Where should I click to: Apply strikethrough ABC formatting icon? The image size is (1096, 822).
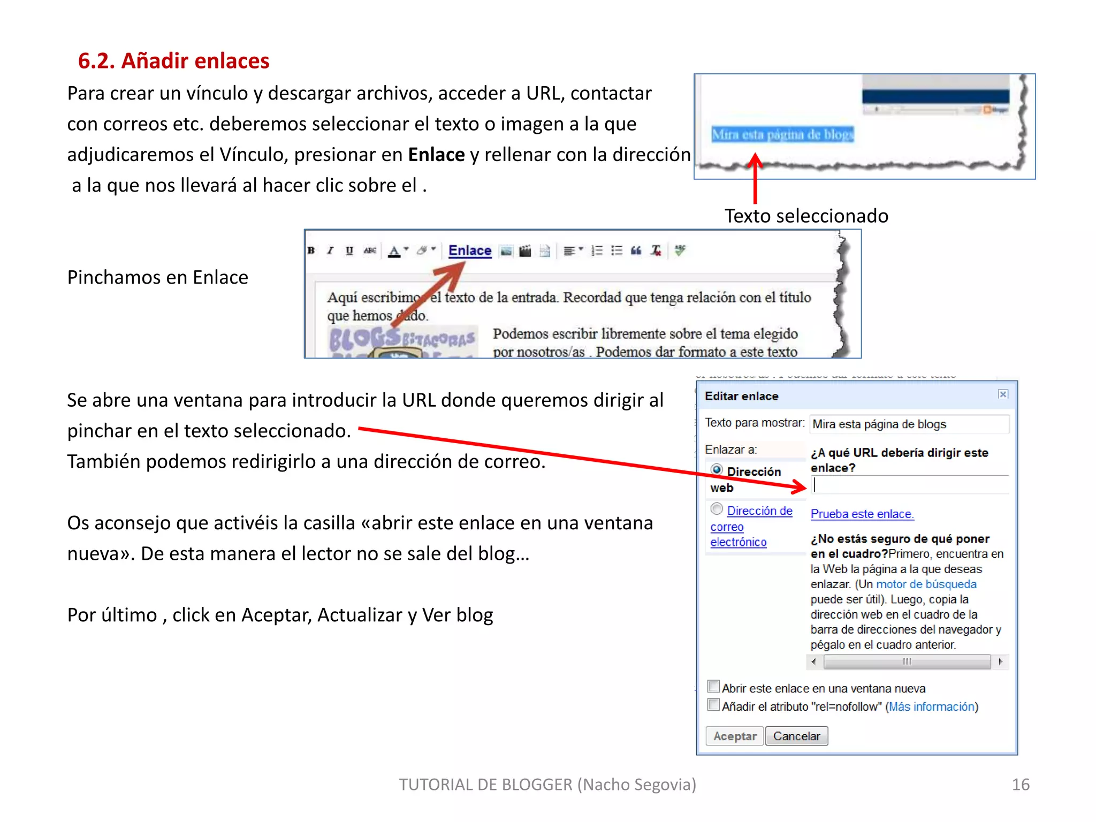click(x=370, y=250)
